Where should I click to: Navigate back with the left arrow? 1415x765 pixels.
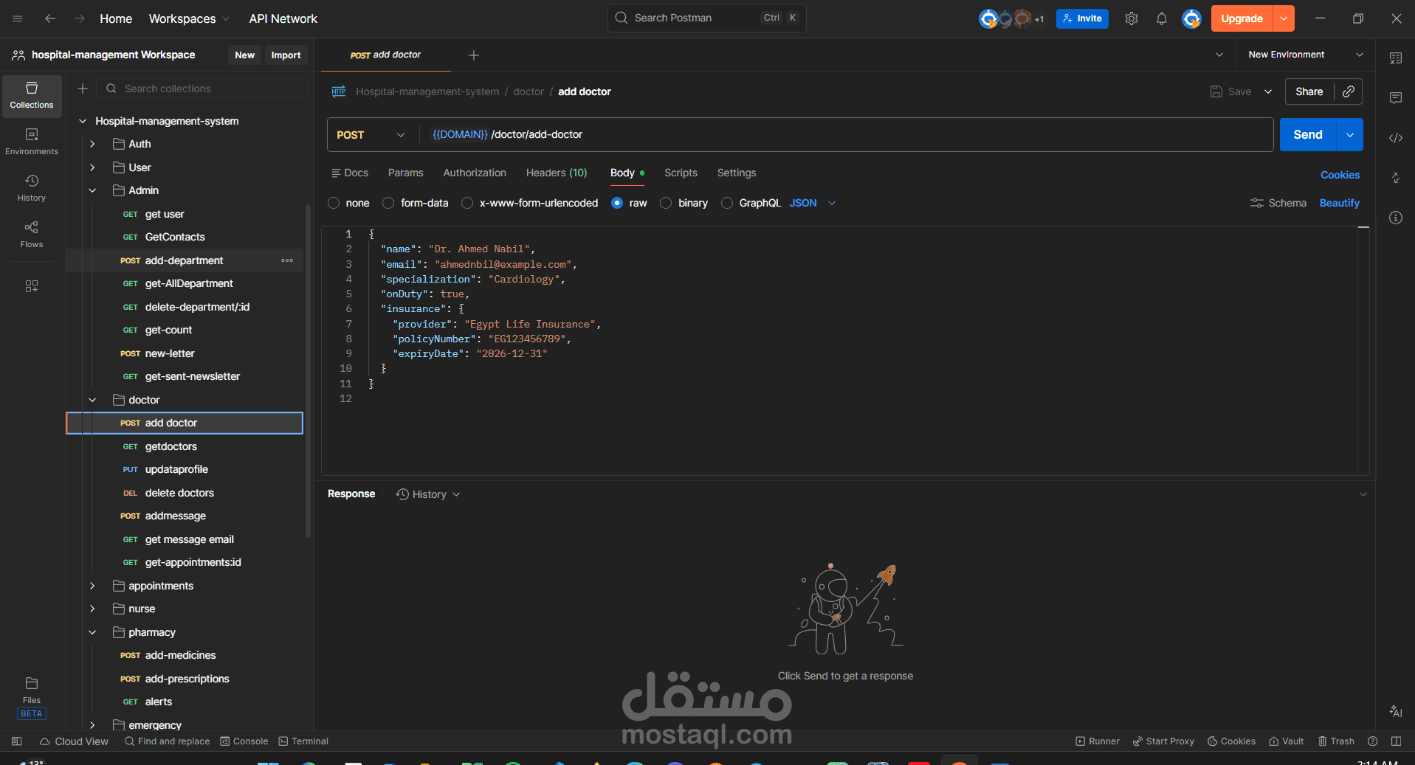pos(50,18)
